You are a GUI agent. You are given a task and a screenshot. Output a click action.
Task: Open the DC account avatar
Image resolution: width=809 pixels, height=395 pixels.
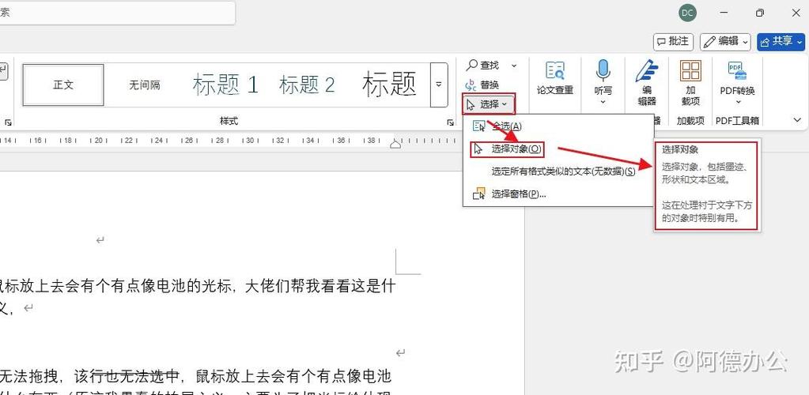pyautogui.click(x=687, y=13)
